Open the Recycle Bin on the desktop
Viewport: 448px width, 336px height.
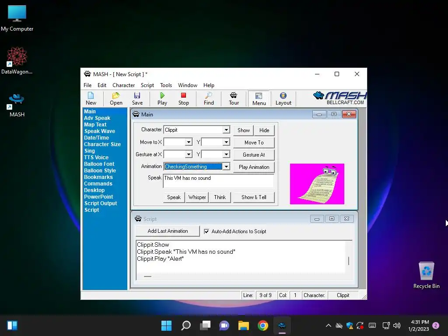click(426, 275)
